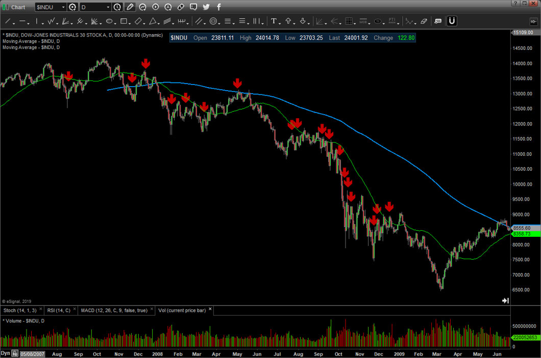Select the regression channel tool

(x=167, y=21)
